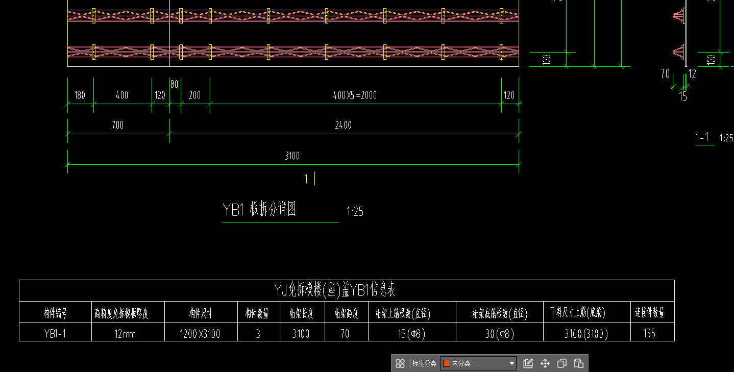Image resolution: width=734 pixels, height=372 pixels.
Task: Select the 3100 overall length dimension in drawing
Action: click(292, 156)
